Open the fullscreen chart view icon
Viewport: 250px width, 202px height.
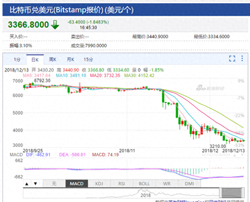point(232,59)
